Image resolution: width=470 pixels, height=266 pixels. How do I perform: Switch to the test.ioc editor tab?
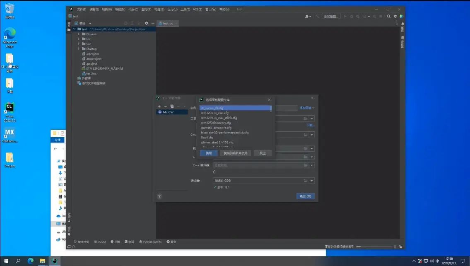tap(168, 24)
